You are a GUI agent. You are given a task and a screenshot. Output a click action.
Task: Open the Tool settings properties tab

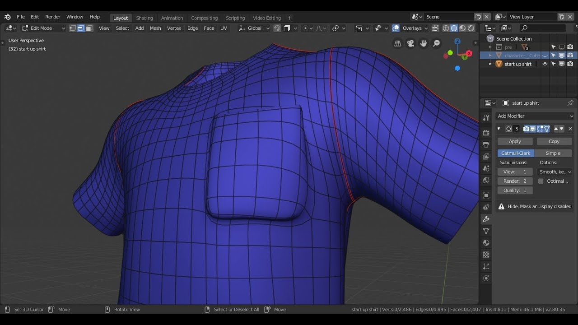pos(486,117)
